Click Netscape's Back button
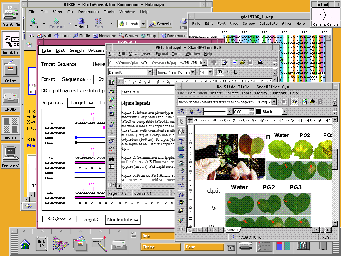 [34, 24]
